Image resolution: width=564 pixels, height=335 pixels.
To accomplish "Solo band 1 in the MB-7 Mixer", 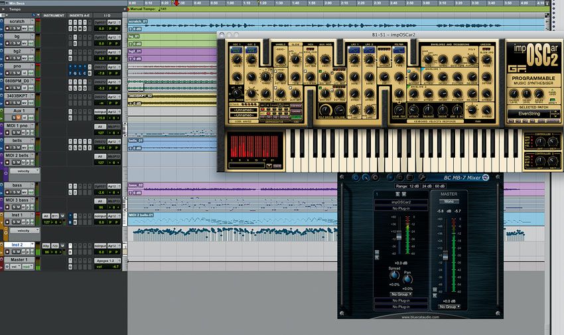I will pos(398,194).
